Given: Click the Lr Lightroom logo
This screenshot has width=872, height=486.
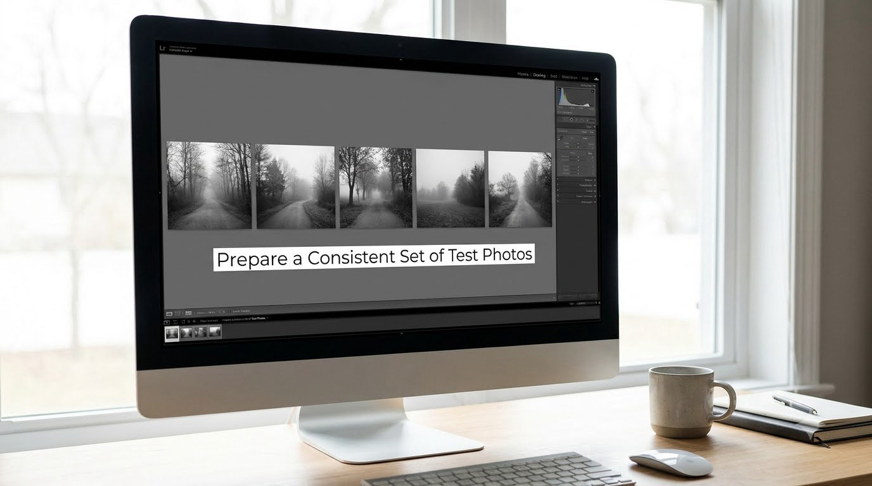Looking at the screenshot, I should (x=162, y=48).
